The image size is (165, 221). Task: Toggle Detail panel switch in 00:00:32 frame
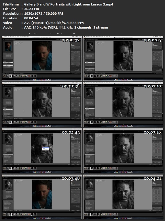[71, 69]
